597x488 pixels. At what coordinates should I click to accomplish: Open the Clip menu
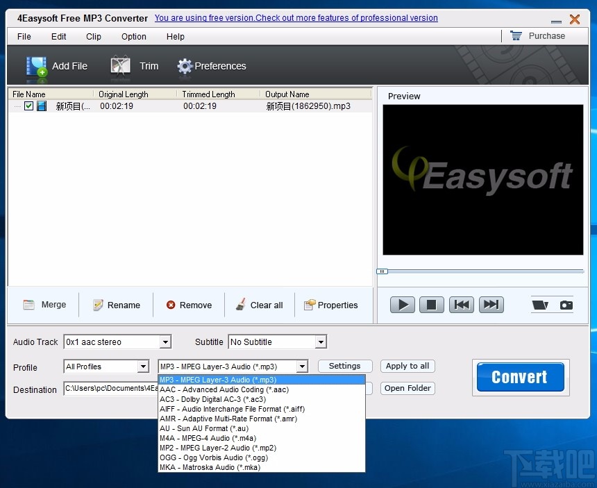(93, 36)
